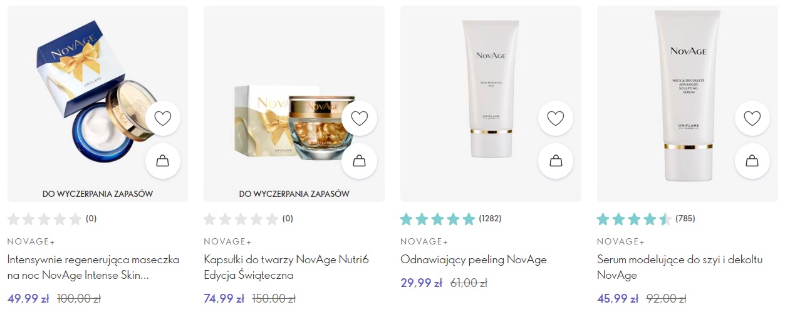Viewport: 785px width, 312px height.
Task: Favorite the Nutri6 capsules with the heart icon
Action: point(360,118)
